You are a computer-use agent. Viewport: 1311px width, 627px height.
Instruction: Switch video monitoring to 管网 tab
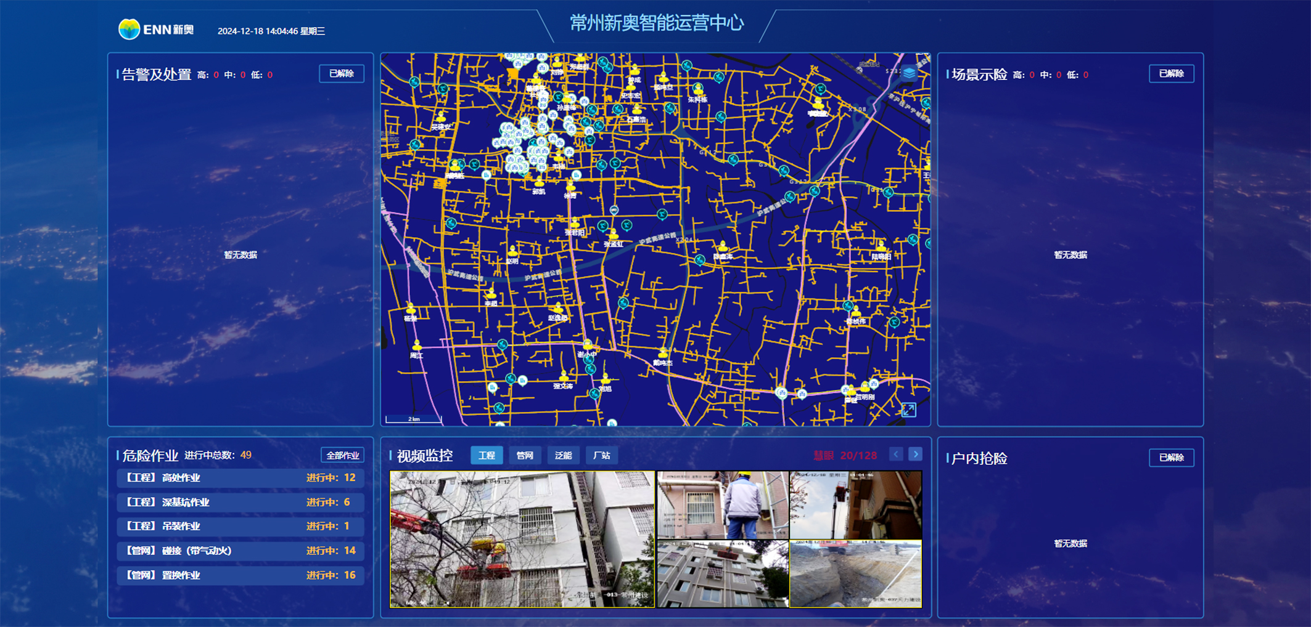tap(525, 455)
